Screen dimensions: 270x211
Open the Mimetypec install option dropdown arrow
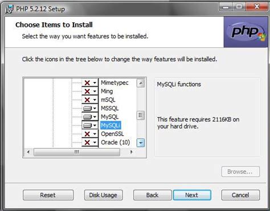[x=95, y=83]
